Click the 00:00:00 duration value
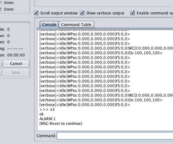Viewport: 173px width, 144px height. tap(16, 55)
